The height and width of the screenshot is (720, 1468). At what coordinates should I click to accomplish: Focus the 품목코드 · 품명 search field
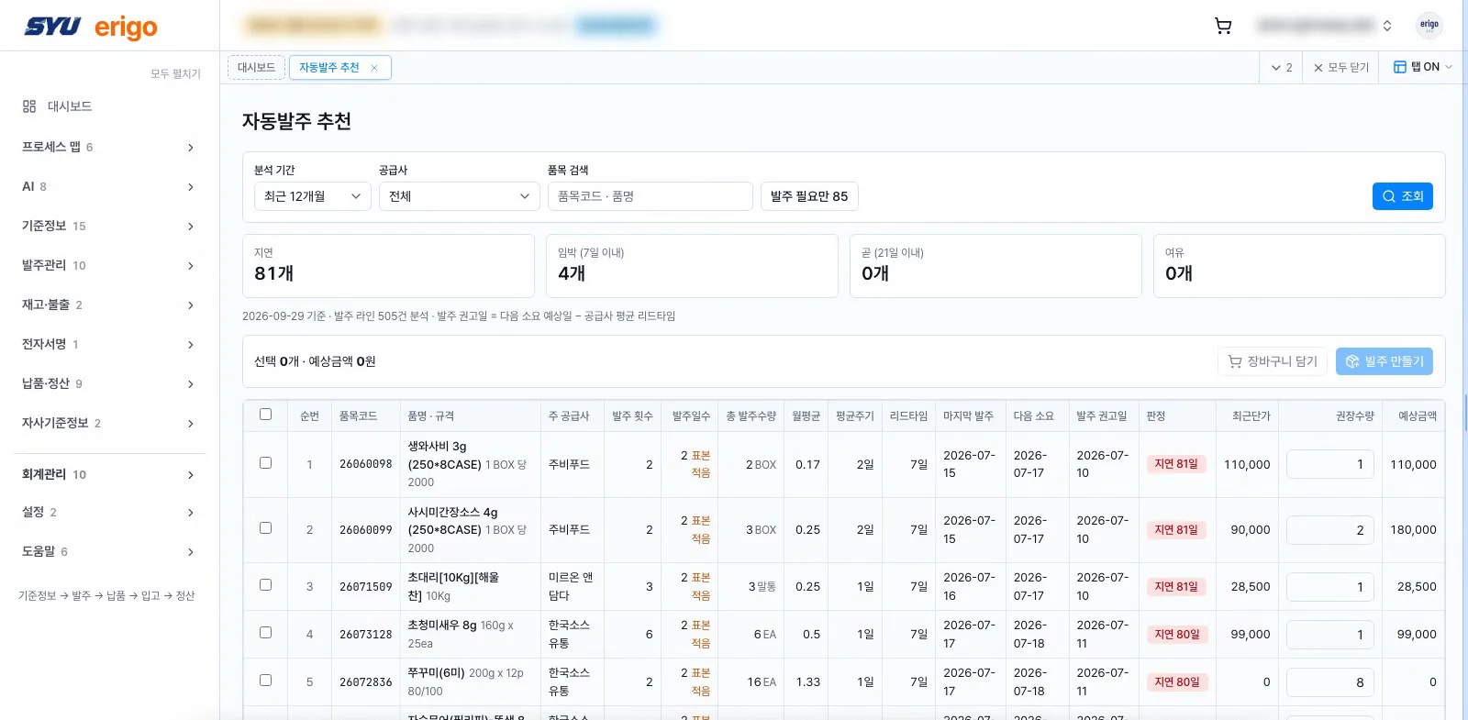651,196
